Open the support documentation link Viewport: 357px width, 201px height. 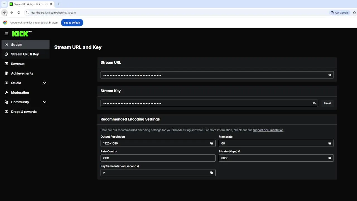coord(268,130)
